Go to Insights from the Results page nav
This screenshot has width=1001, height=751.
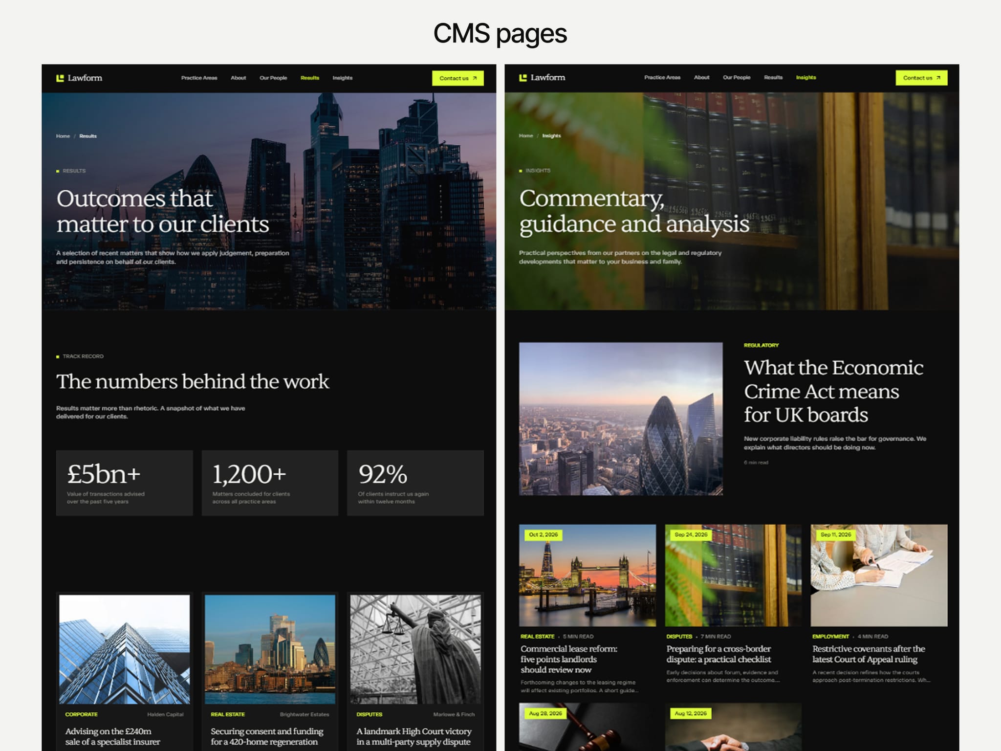click(x=343, y=78)
